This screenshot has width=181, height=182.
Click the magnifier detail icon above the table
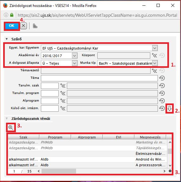click(11, 127)
